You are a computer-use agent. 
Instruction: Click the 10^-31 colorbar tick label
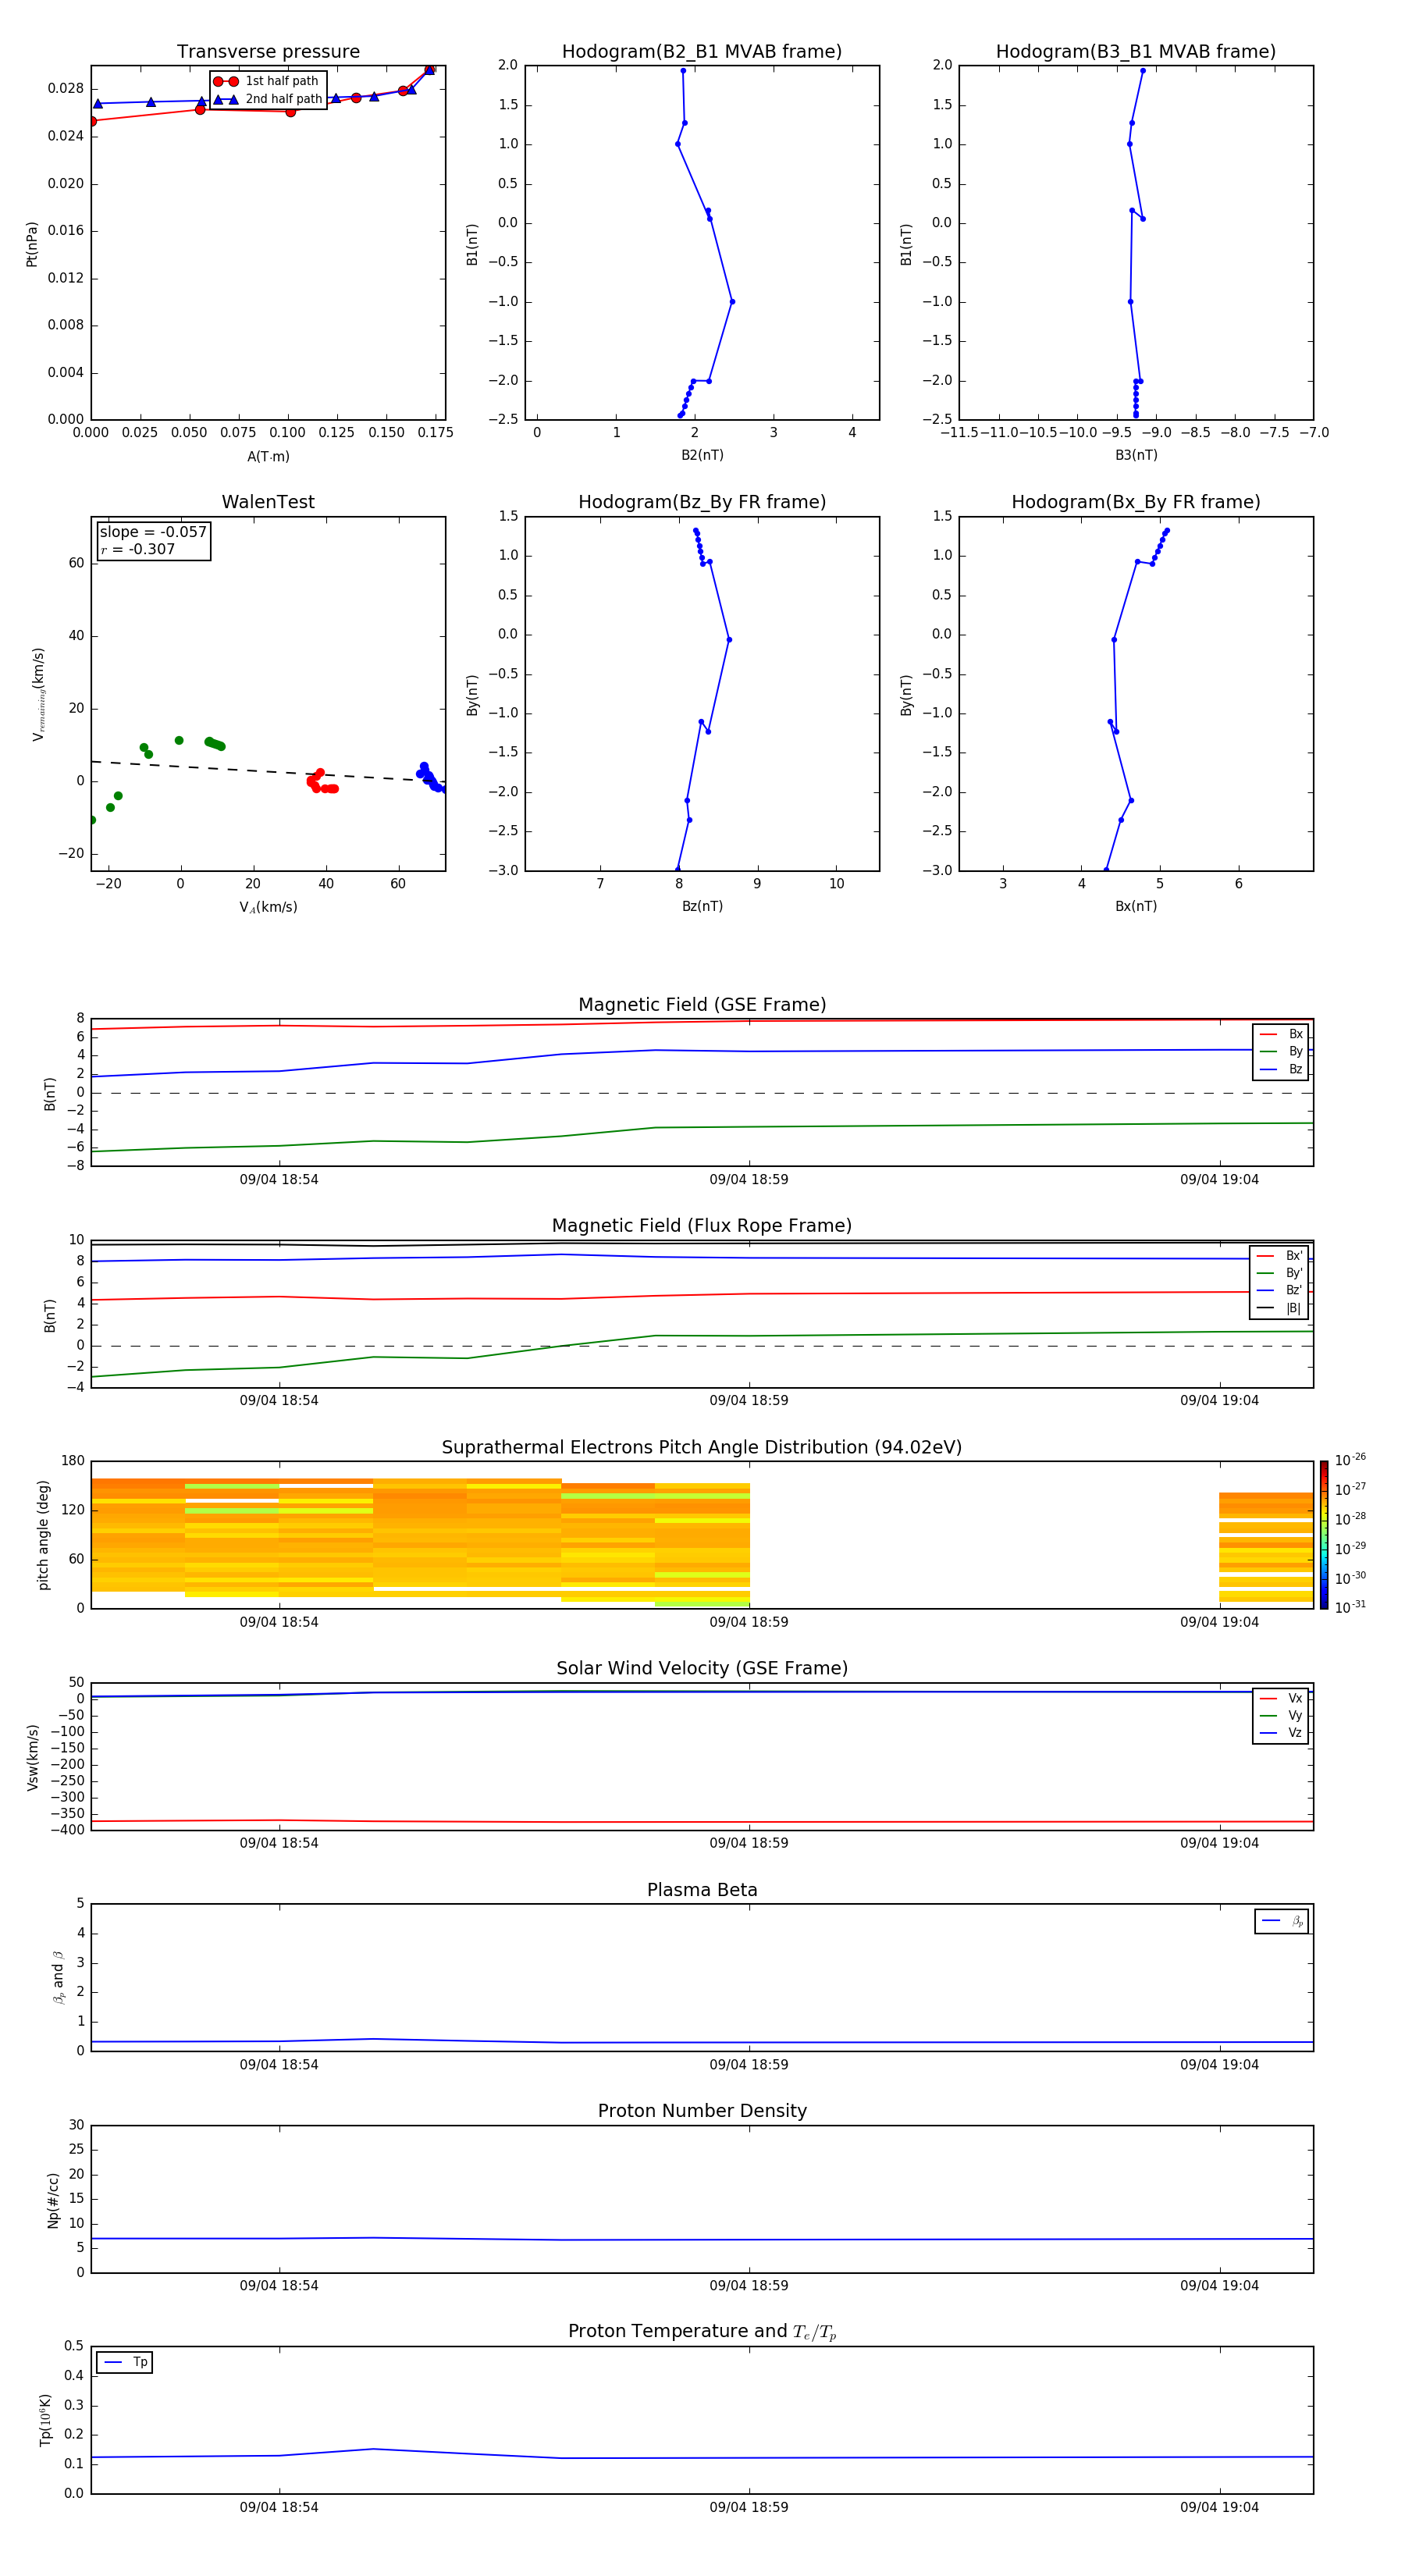(x=1350, y=1607)
